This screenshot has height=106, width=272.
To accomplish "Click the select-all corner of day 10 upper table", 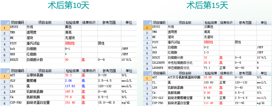I will [x=5, y=22].
